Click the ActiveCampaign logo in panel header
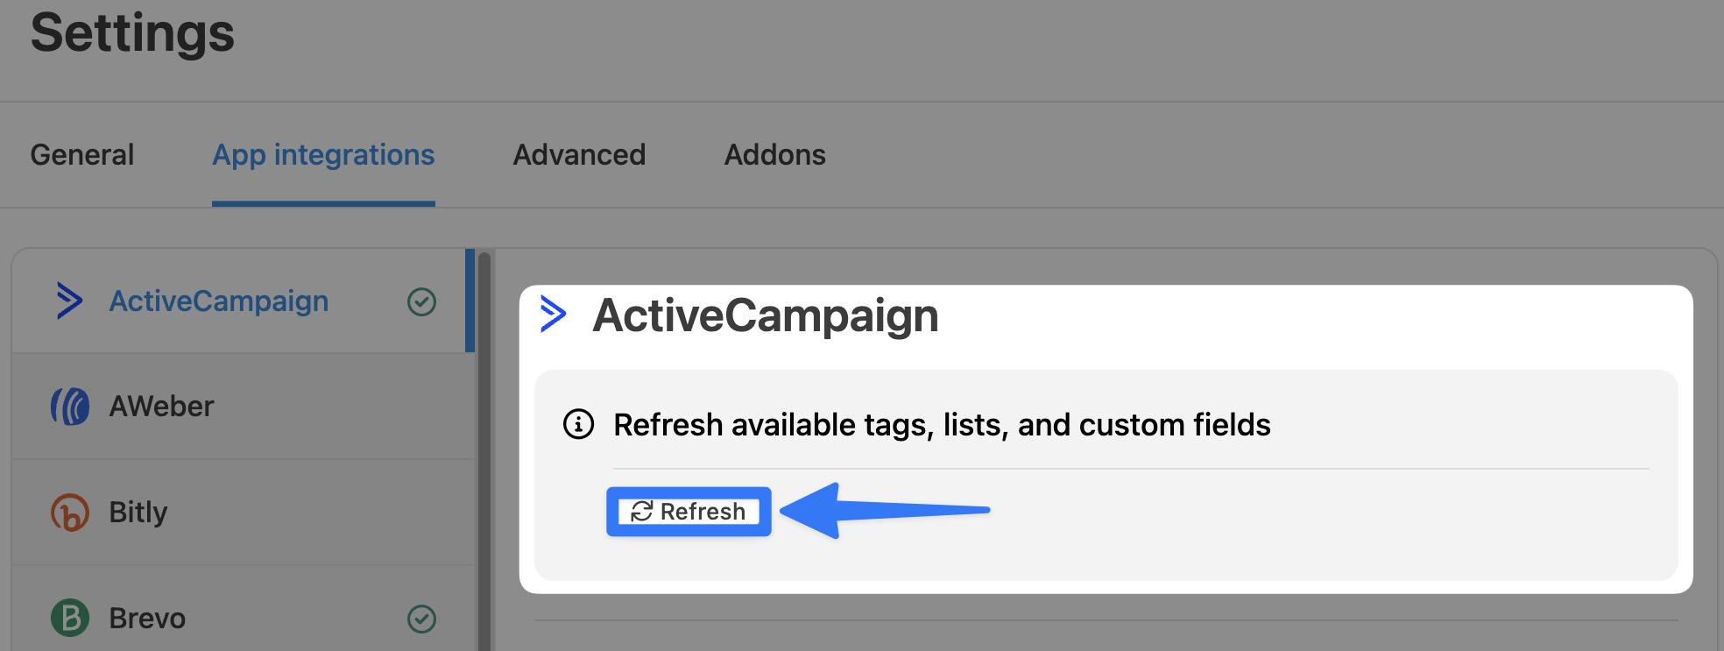The width and height of the screenshot is (1724, 651). click(x=554, y=314)
